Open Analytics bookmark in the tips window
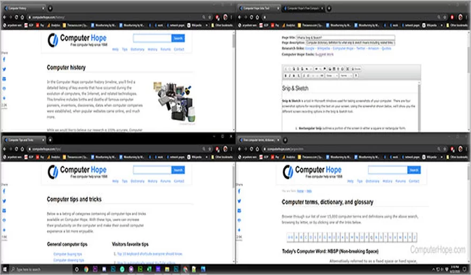Image resolution: width=471 pixels, height=275 pixels. (54, 157)
